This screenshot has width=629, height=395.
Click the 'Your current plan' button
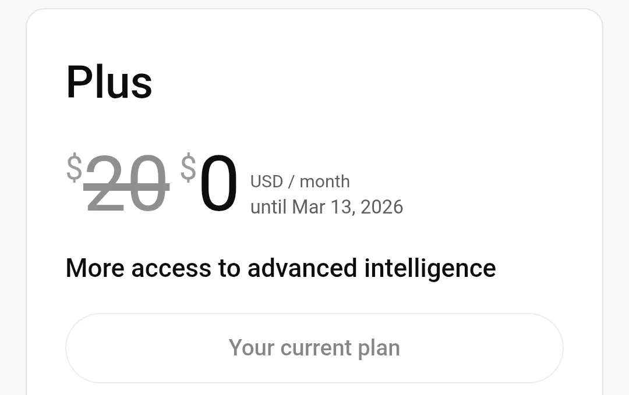tap(314, 348)
